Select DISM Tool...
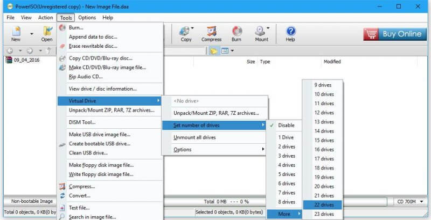431x220 pixels. tap(110, 122)
